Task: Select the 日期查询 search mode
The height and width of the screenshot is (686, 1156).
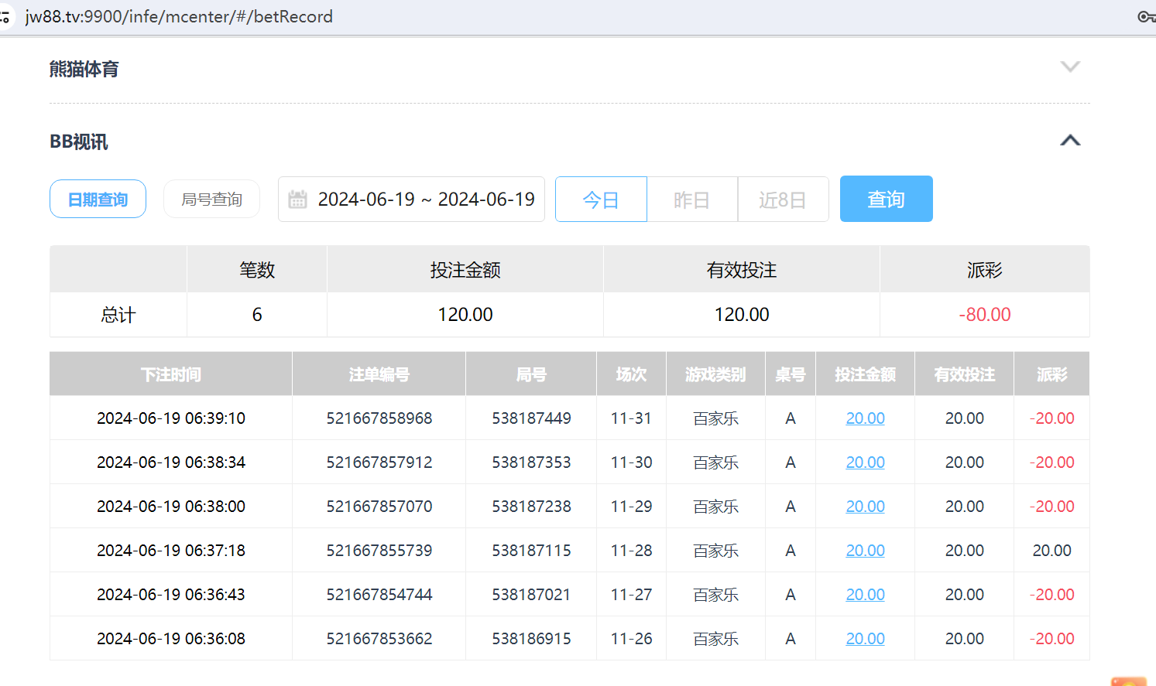Action: [x=98, y=199]
